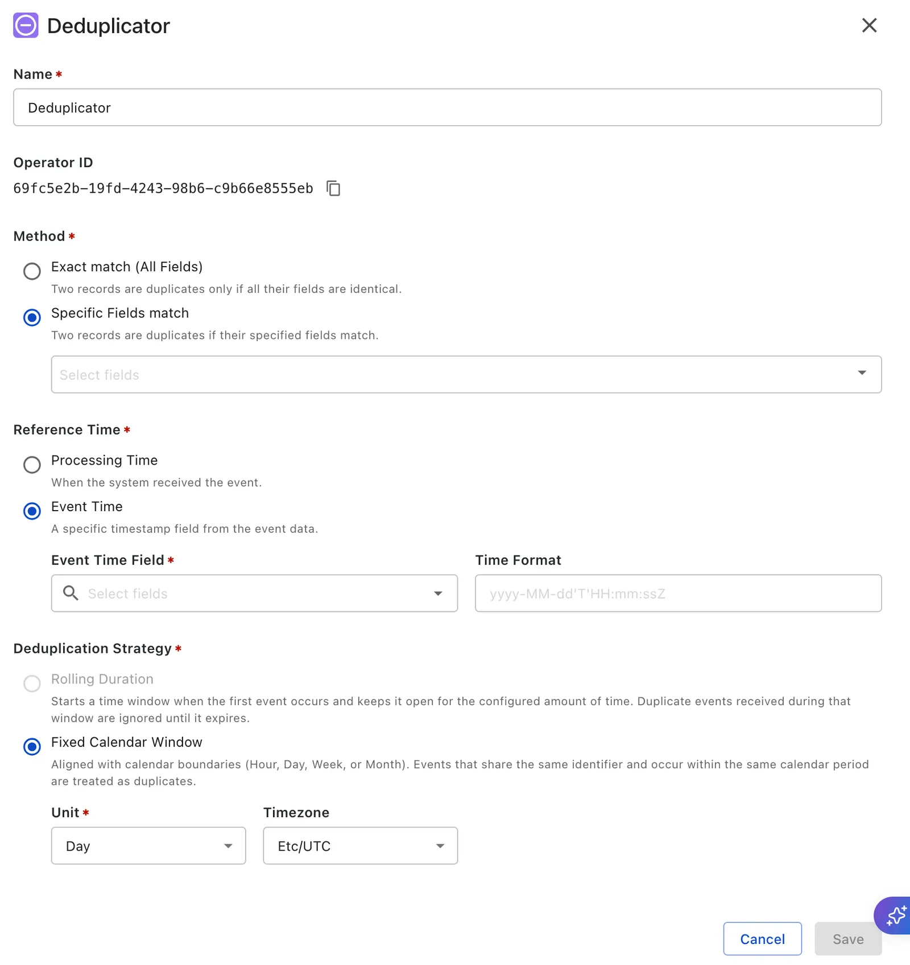Image resolution: width=910 pixels, height=965 pixels.
Task: Click 'Fixed Calendar Window' label text
Action: click(x=127, y=742)
